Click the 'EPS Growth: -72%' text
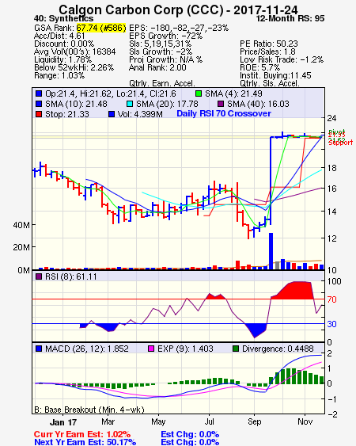 165,36
